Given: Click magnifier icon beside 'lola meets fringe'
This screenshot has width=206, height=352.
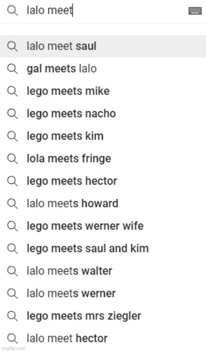Looking at the screenshot, I should pos(12,159).
